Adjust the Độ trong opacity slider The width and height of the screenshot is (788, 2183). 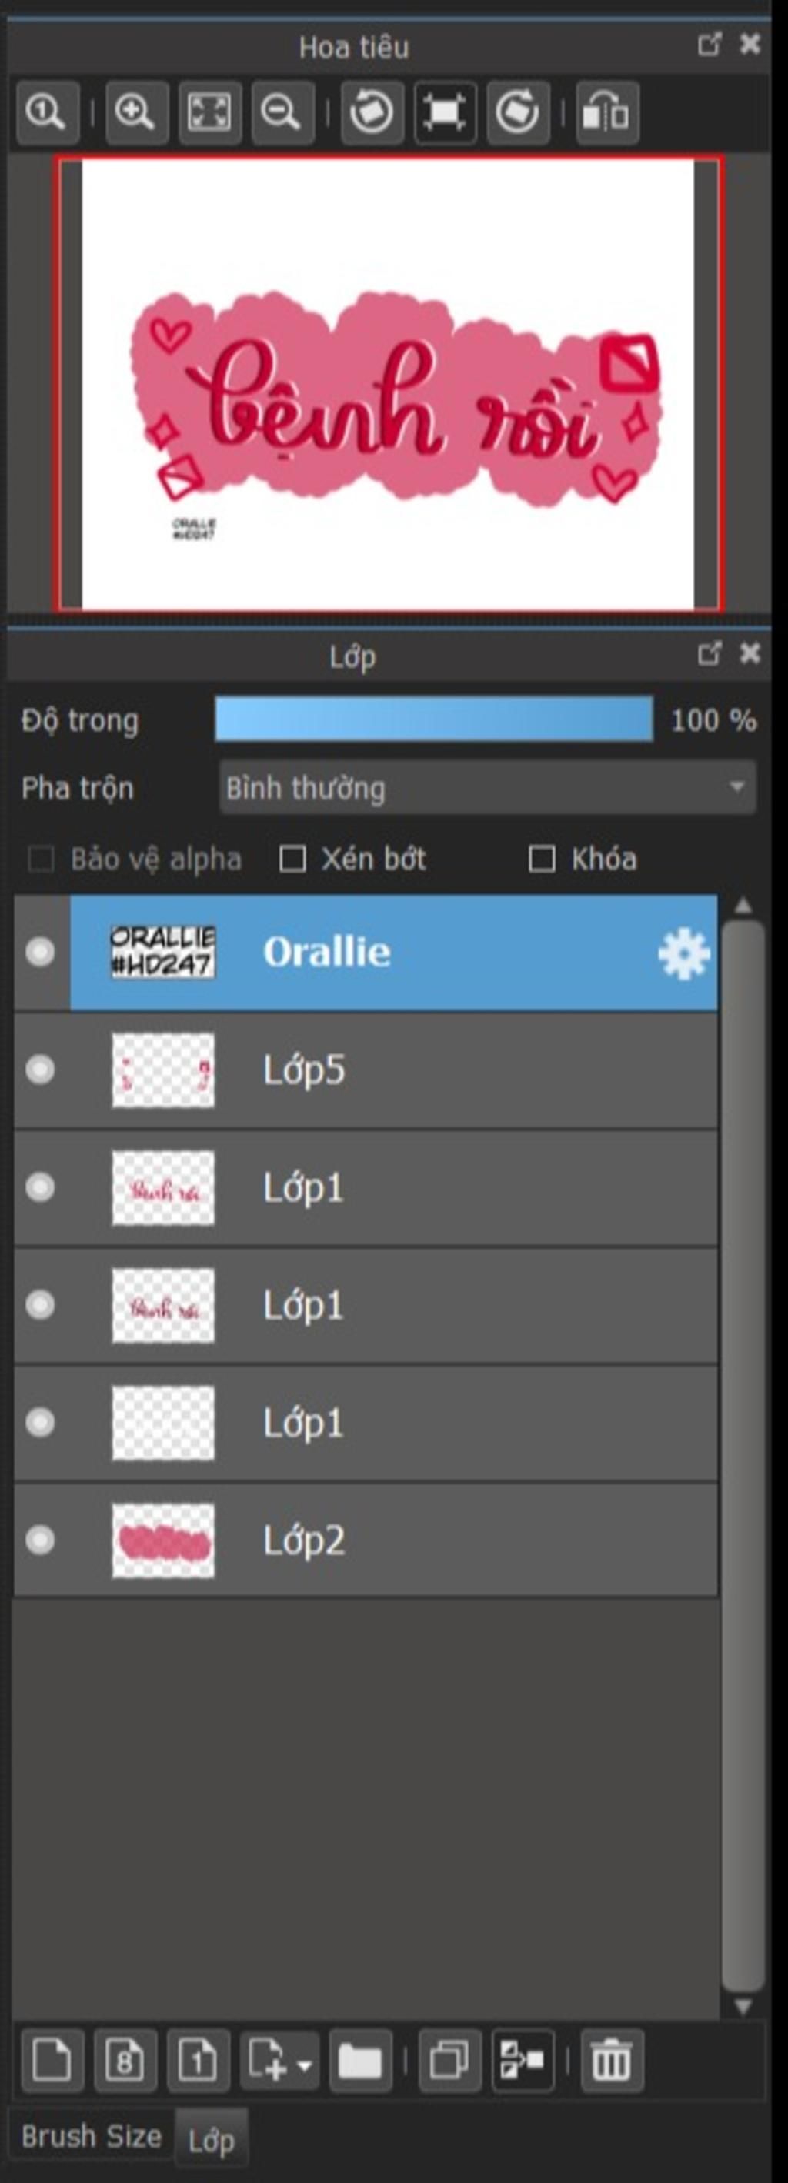tap(434, 719)
